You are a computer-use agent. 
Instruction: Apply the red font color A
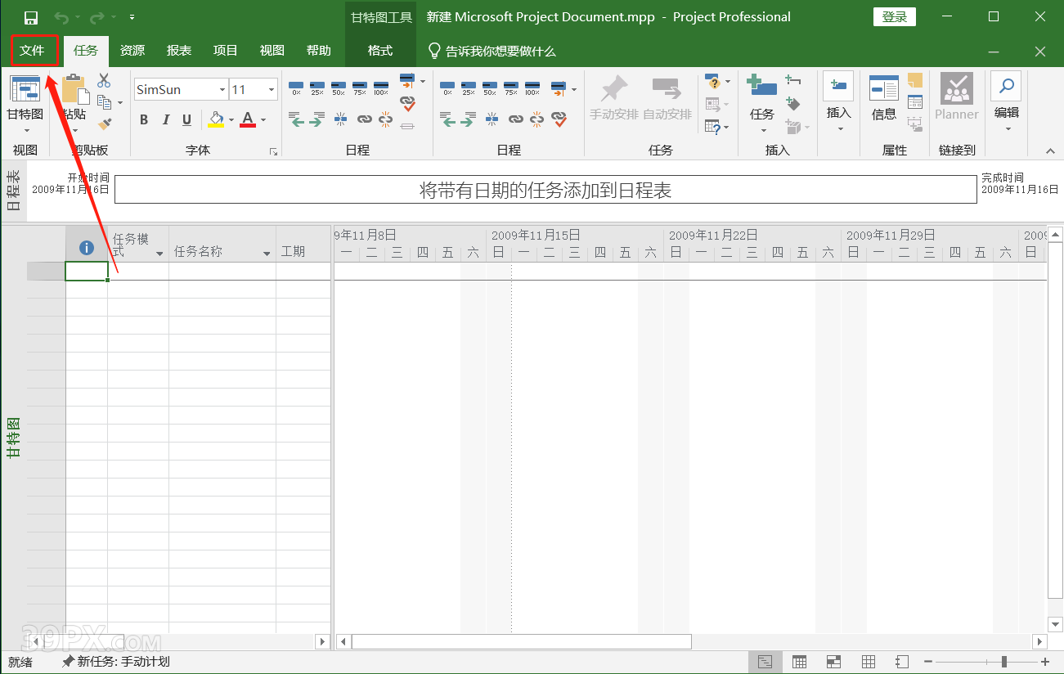248,119
